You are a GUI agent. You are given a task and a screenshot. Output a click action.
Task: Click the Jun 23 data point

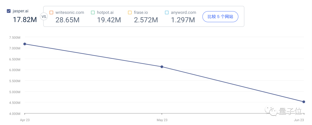tap(304, 102)
